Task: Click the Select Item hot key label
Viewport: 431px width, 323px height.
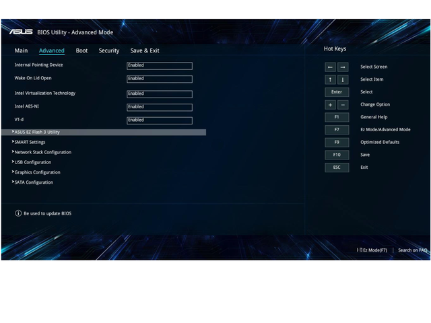Action: 372,79
